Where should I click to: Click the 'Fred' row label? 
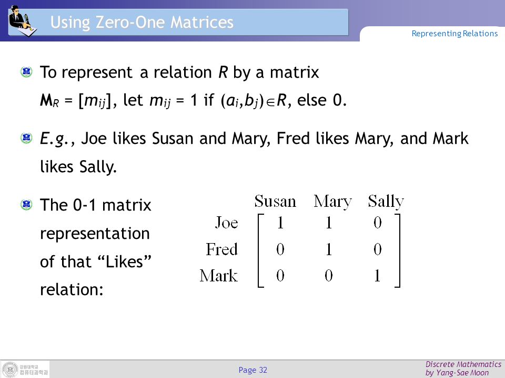[222, 249]
